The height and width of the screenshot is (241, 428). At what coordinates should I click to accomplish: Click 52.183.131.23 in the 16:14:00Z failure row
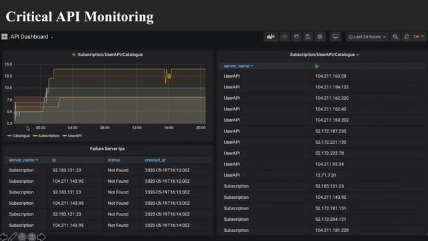tap(67, 214)
